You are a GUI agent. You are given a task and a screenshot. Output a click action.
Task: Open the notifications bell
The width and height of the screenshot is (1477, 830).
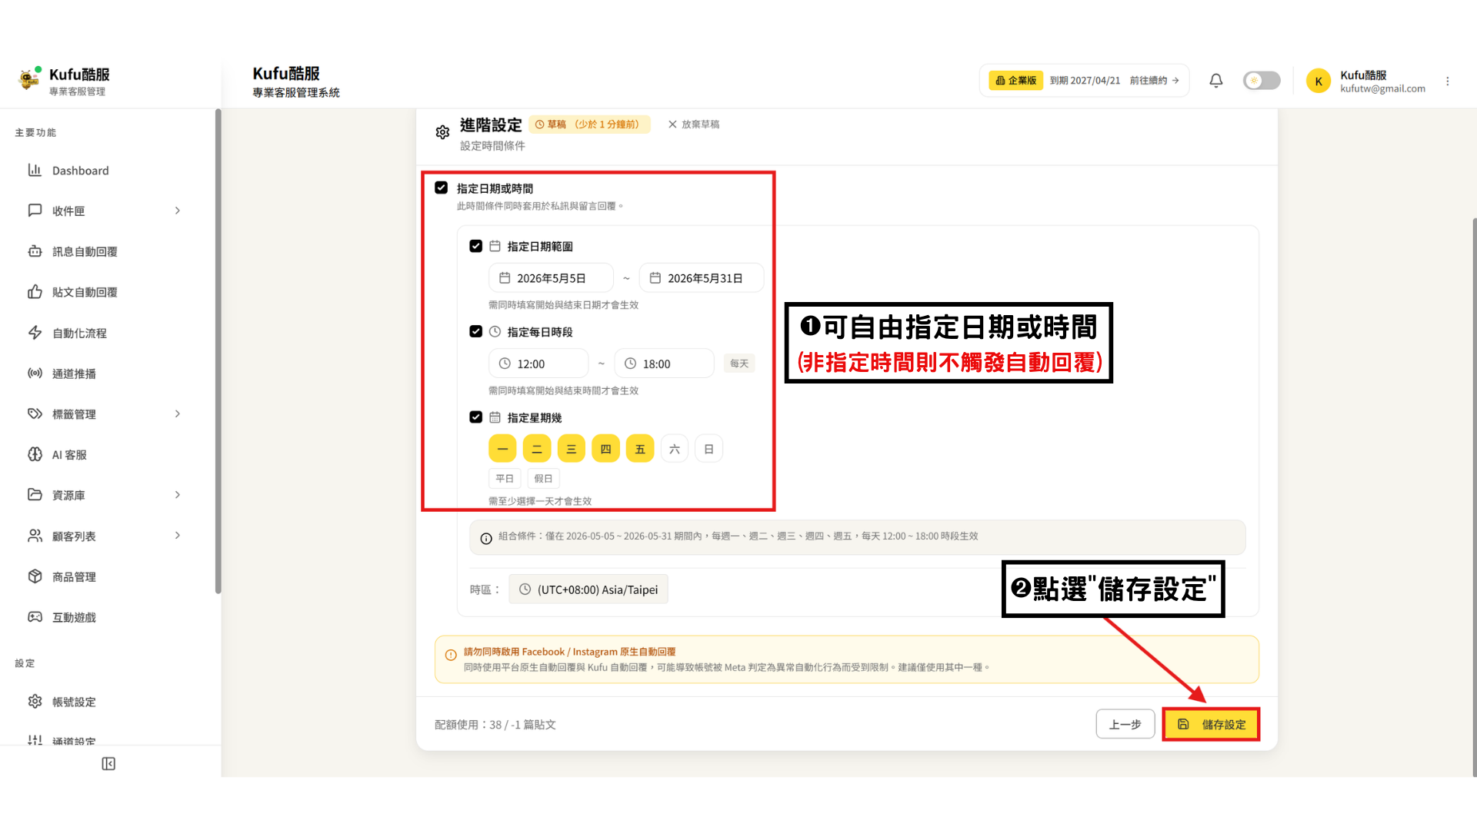[x=1216, y=81]
